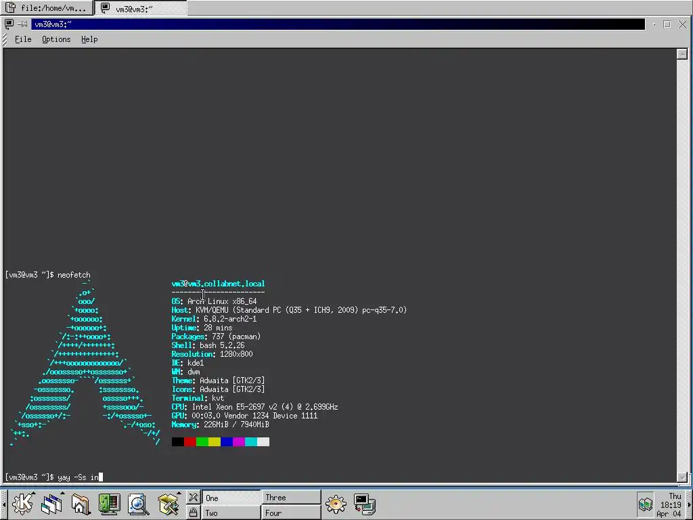Click the 'Icons: Adwaita [GTK2/3]' line
This screenshot has height=520, width=693.
(219, 389)
